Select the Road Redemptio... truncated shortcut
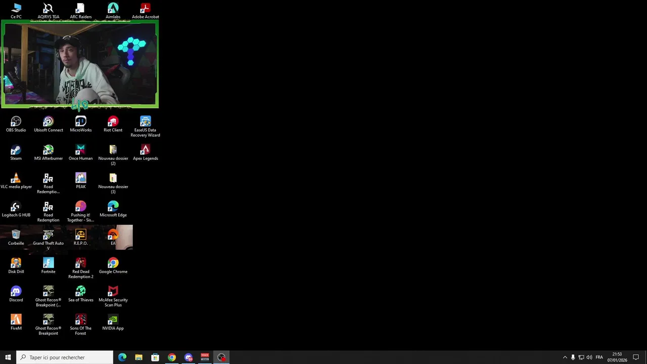Image resolution: width=647 pixels, height=364 pixels. coord(49,184)
